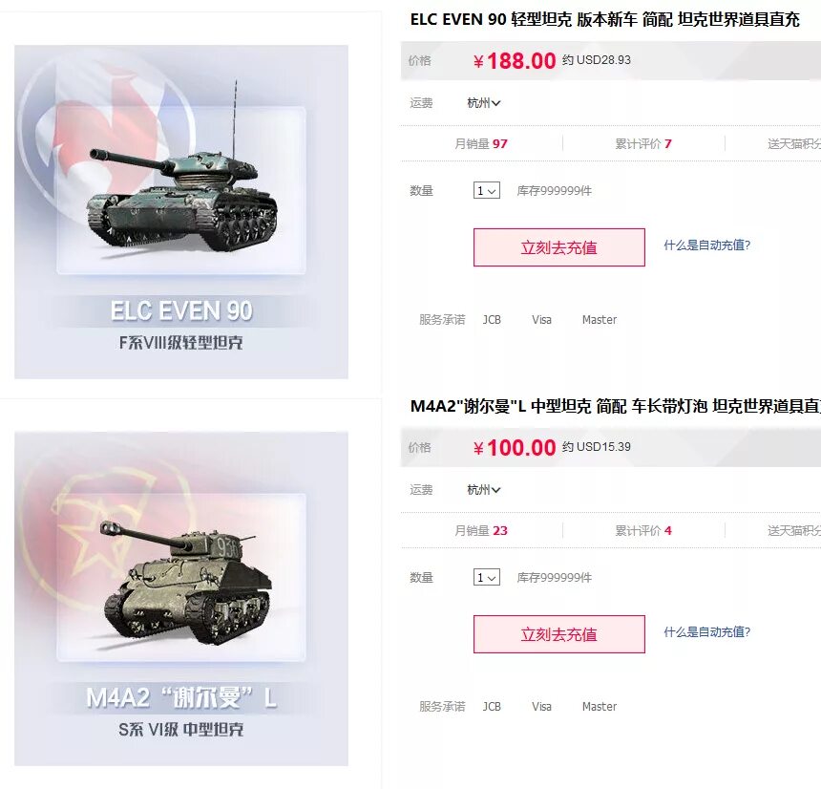Open 什么是自动充值? link in the ELC EVEN 90 listing
The image size is (821, 789).
coord(706,245)
